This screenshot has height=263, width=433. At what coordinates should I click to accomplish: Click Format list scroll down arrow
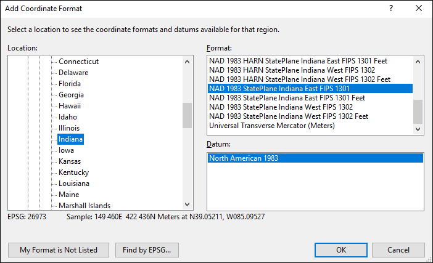(x=418, y=129)
